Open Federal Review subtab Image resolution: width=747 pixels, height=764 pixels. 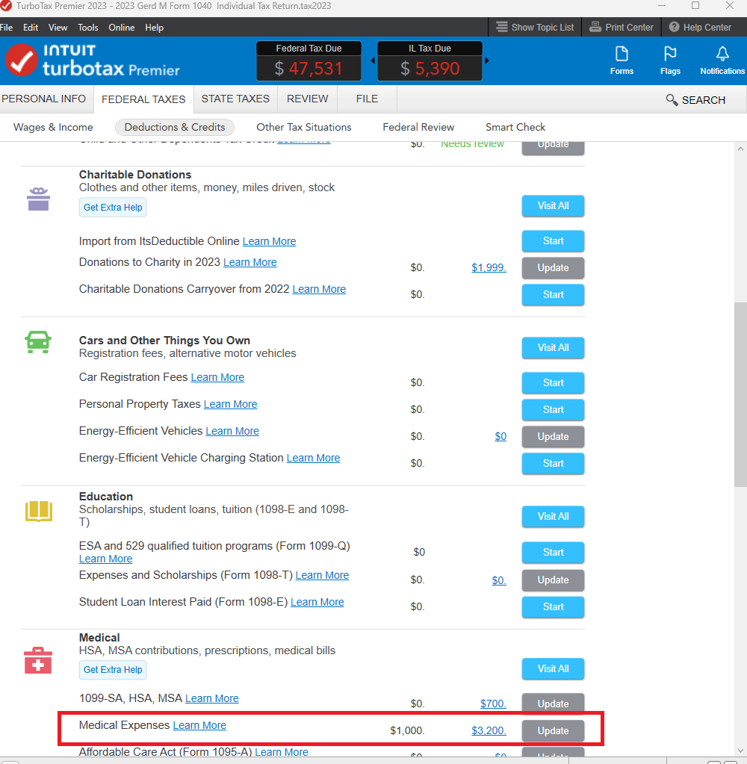pos(418,127)
